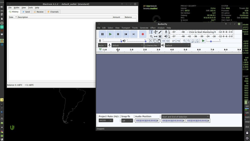Cut selection with scissors icon
This screenshot has height=141, width=250.
(x=150, y=41)
